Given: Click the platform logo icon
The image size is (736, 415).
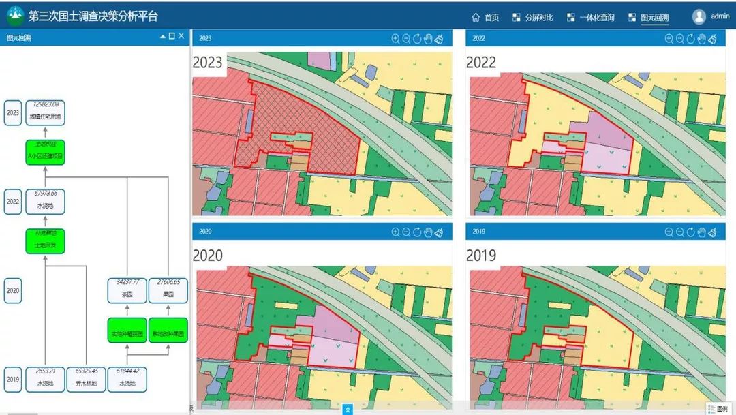Looking at the screenshot, I should pos(16,16).
